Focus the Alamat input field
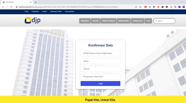 click(x=100, y=69)
